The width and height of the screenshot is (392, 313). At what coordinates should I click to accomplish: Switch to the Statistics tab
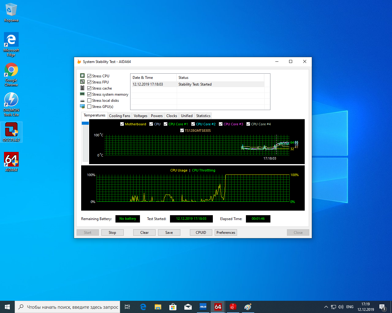[x=203, y=116]
